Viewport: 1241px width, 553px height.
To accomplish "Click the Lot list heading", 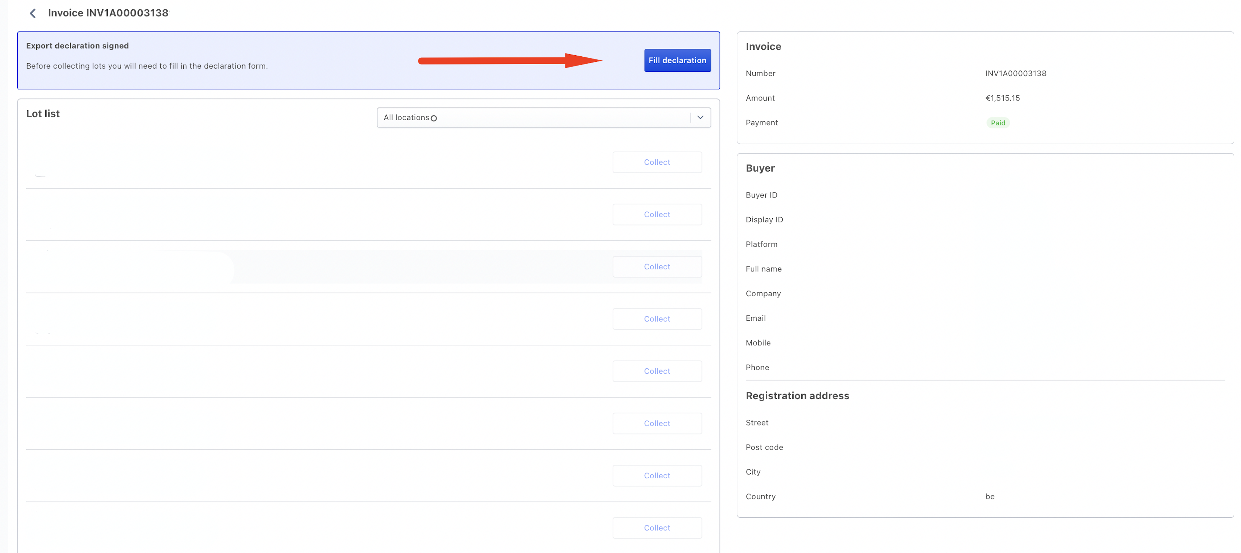I will (x=43, y=113).
